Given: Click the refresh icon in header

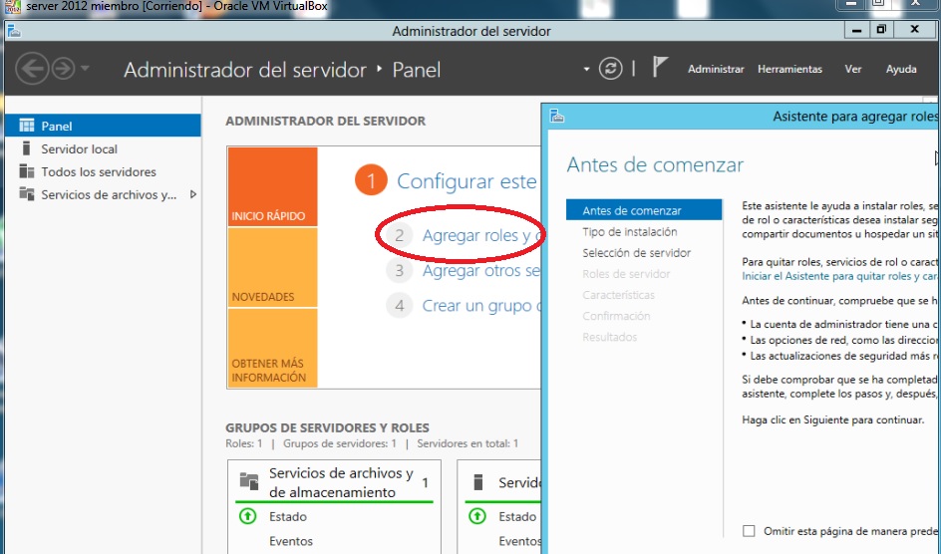Looking at the screenshot, I should pyautogui.click(x=610, y=69).
